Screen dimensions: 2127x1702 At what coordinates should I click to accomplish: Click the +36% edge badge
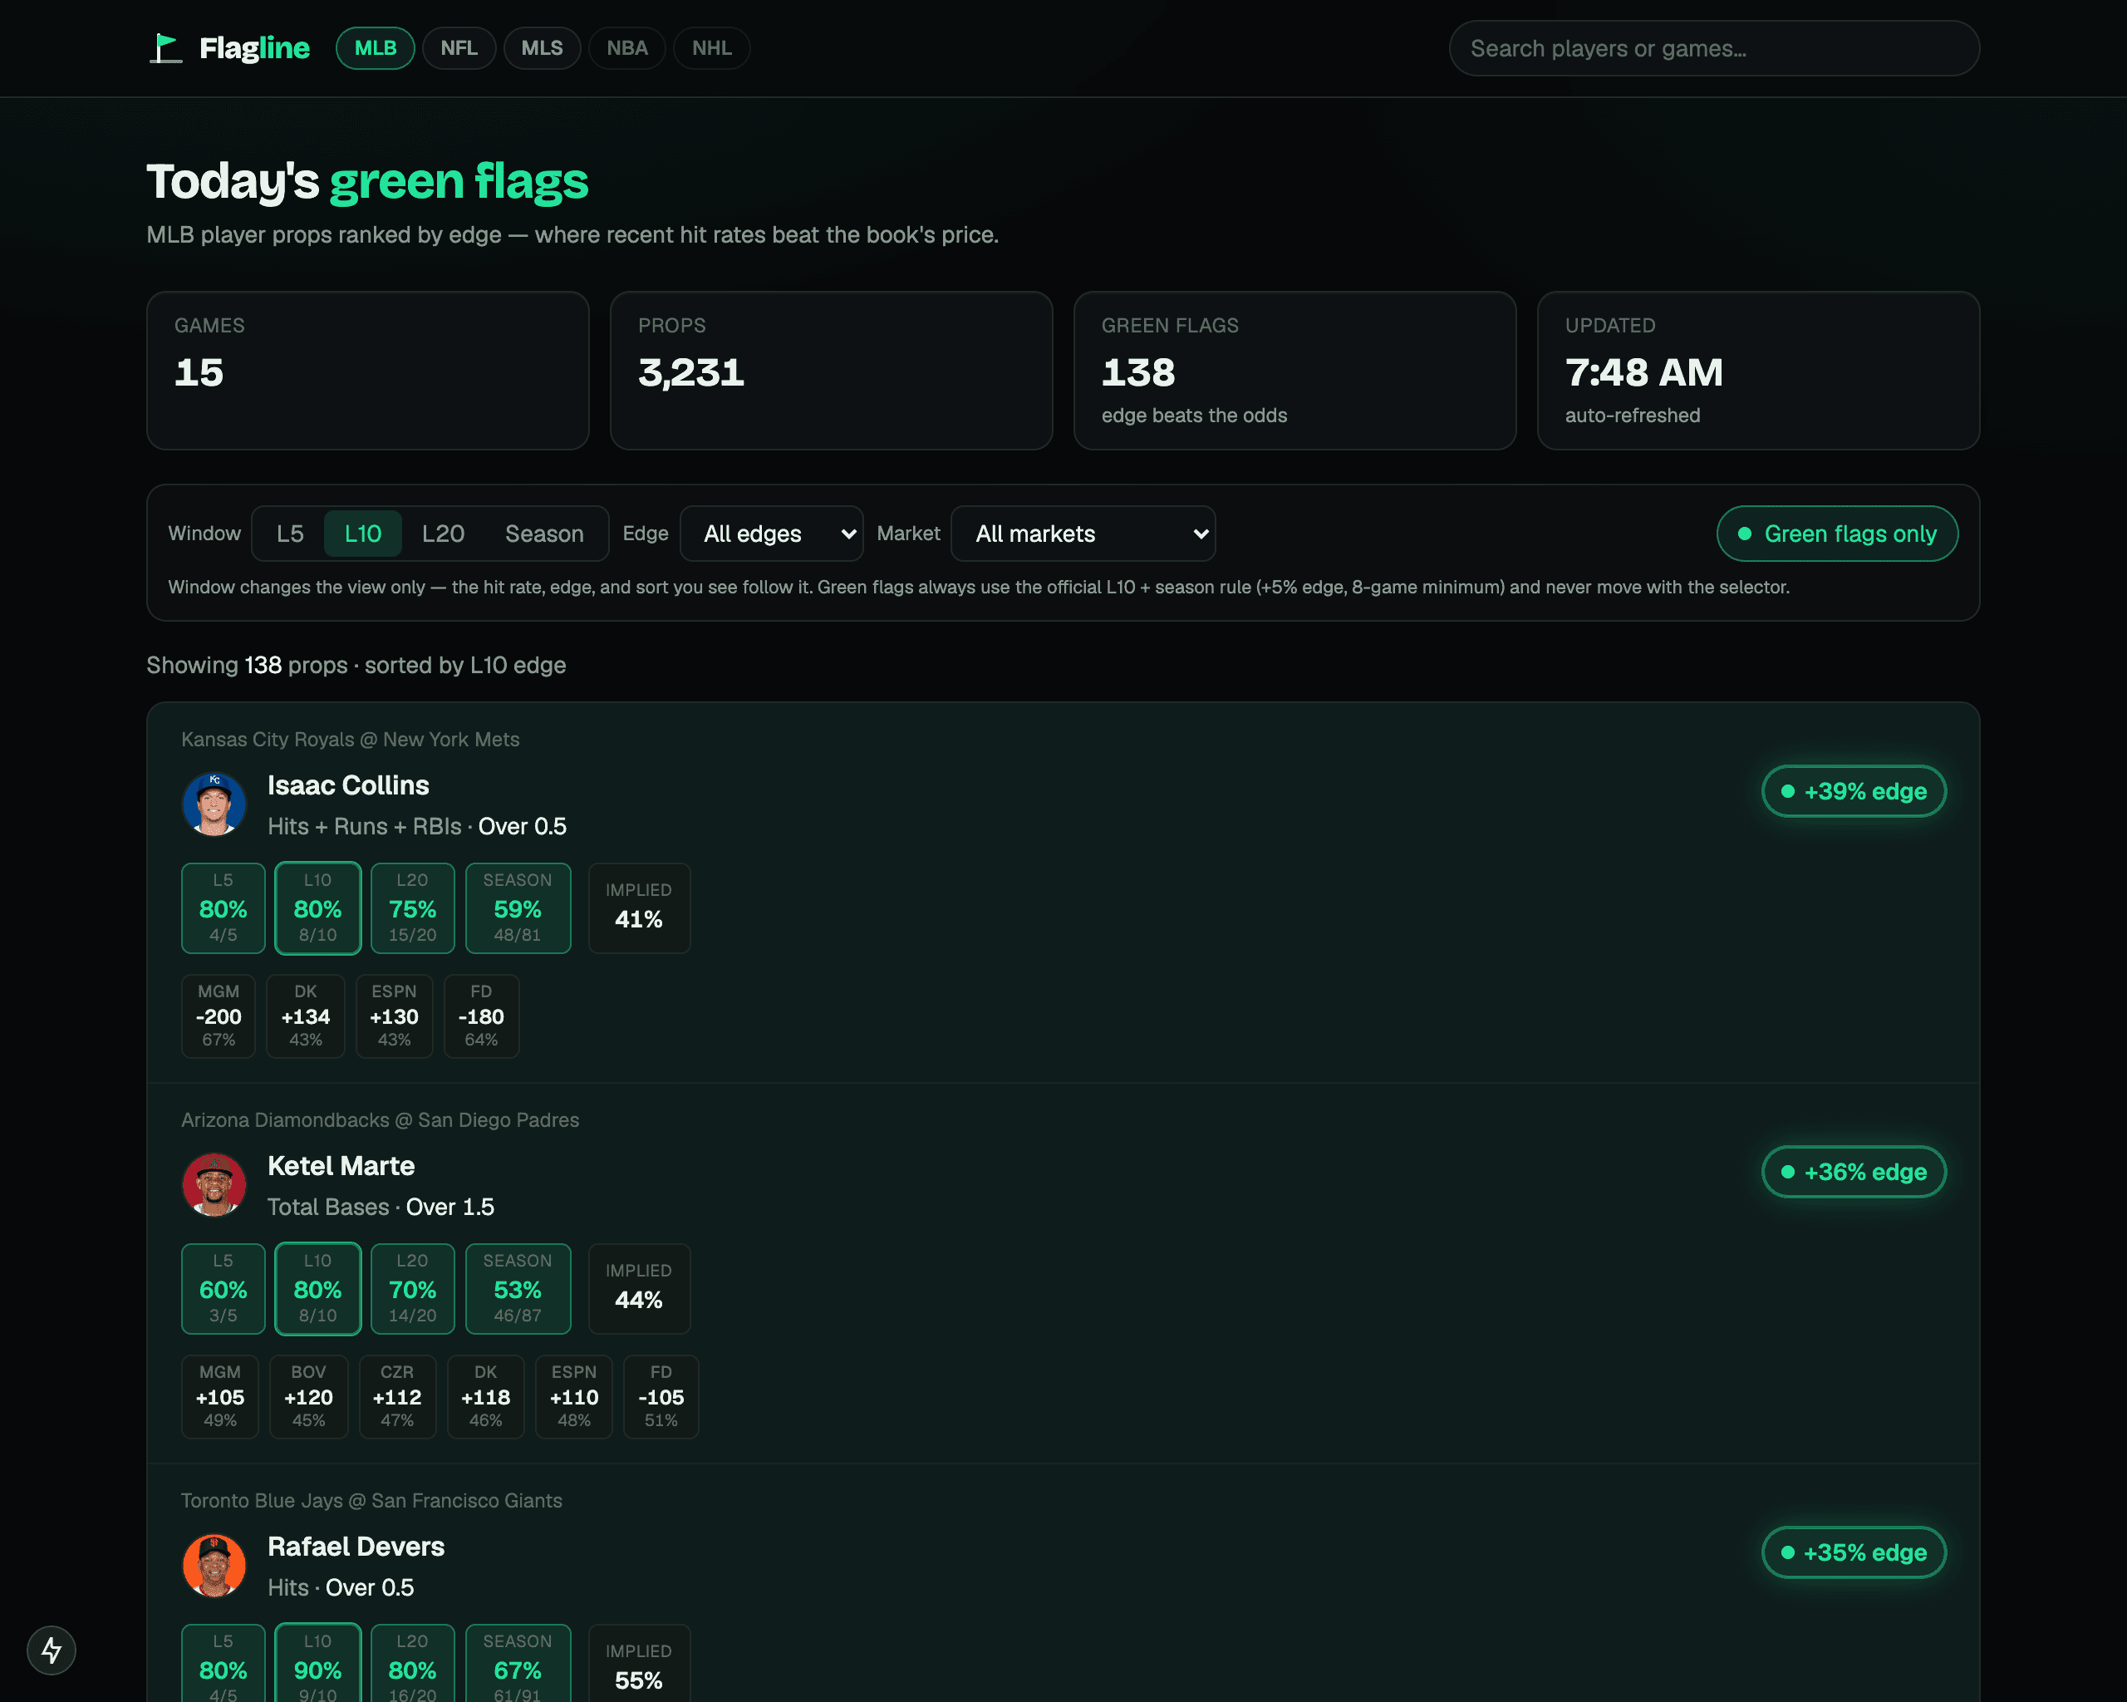(1854, 1172)
